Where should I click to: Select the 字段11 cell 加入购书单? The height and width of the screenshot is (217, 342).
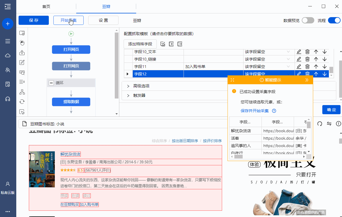pos(214,67)
